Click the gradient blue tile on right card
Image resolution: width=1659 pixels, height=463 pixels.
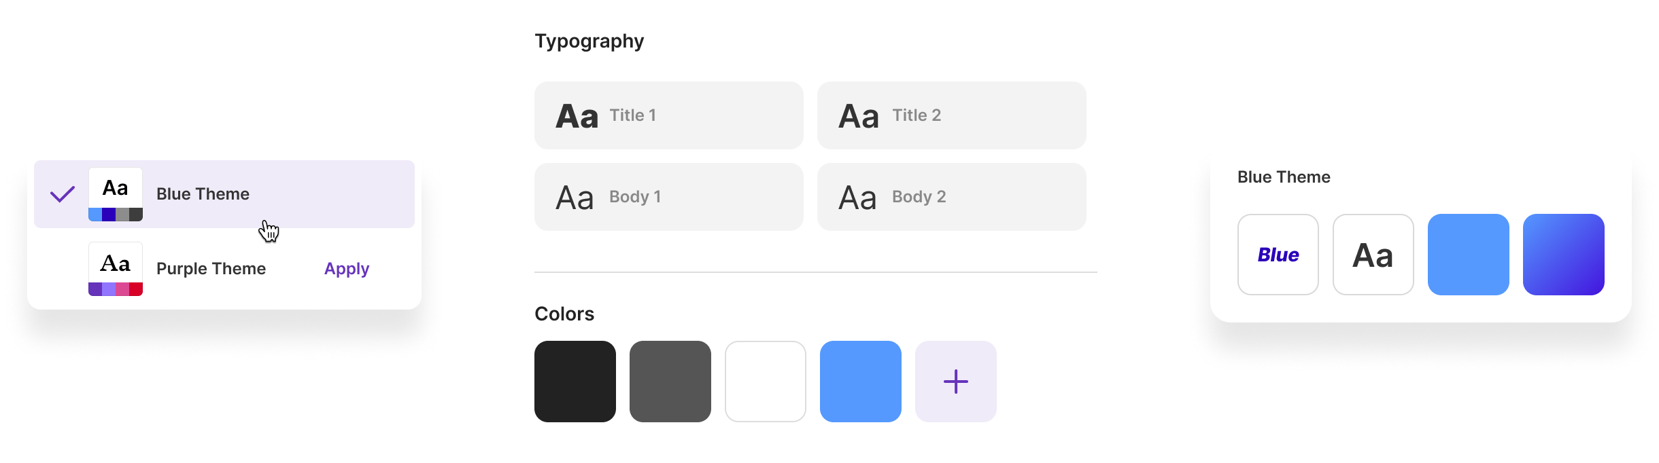click(x=1563, y=255)
